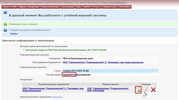Open the Пробы tab
This screenshot has height=100, width=179.
tap(86, 7)
